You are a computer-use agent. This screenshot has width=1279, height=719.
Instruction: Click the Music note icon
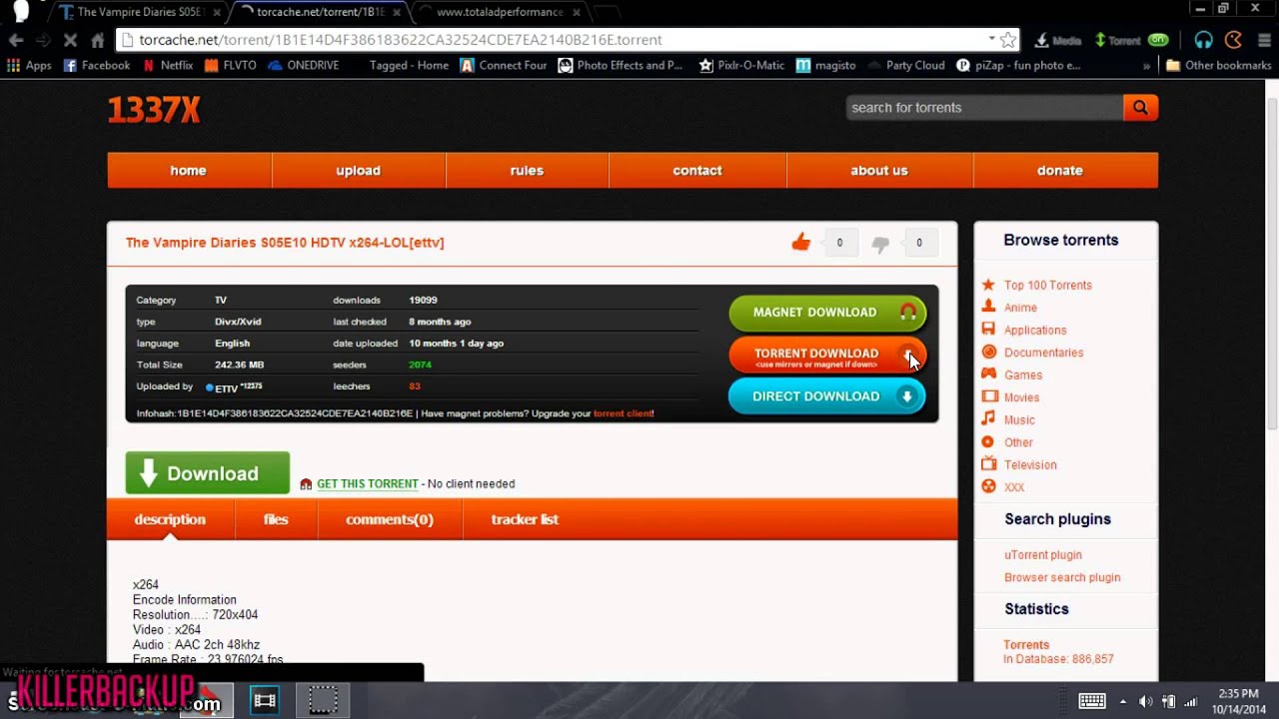pos(988,419)
